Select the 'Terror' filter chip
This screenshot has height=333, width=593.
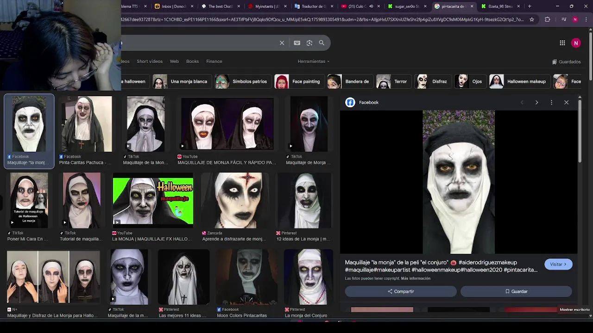pos(394,81)
